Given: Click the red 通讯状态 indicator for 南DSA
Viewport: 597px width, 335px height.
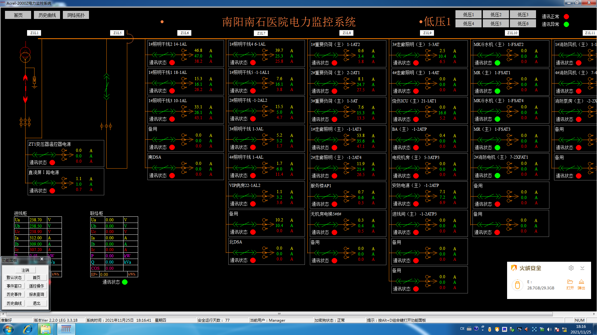Looking at the screenshot, I should [172, 176].
